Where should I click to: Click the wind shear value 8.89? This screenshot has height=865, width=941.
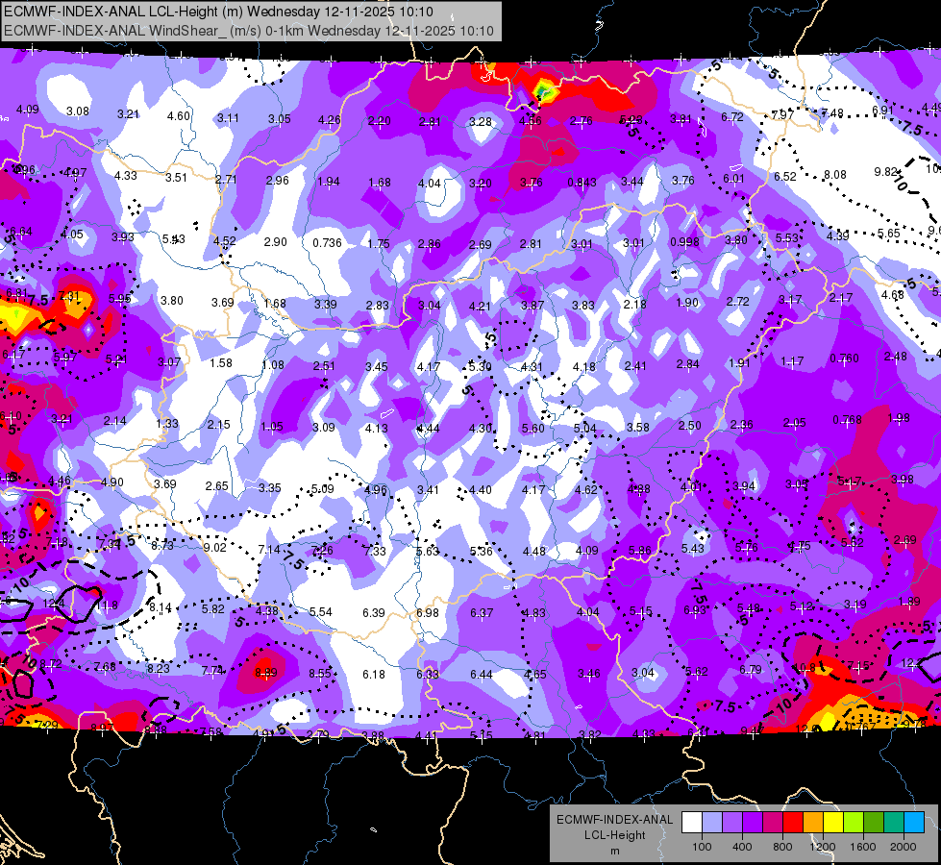pos(266,673)
